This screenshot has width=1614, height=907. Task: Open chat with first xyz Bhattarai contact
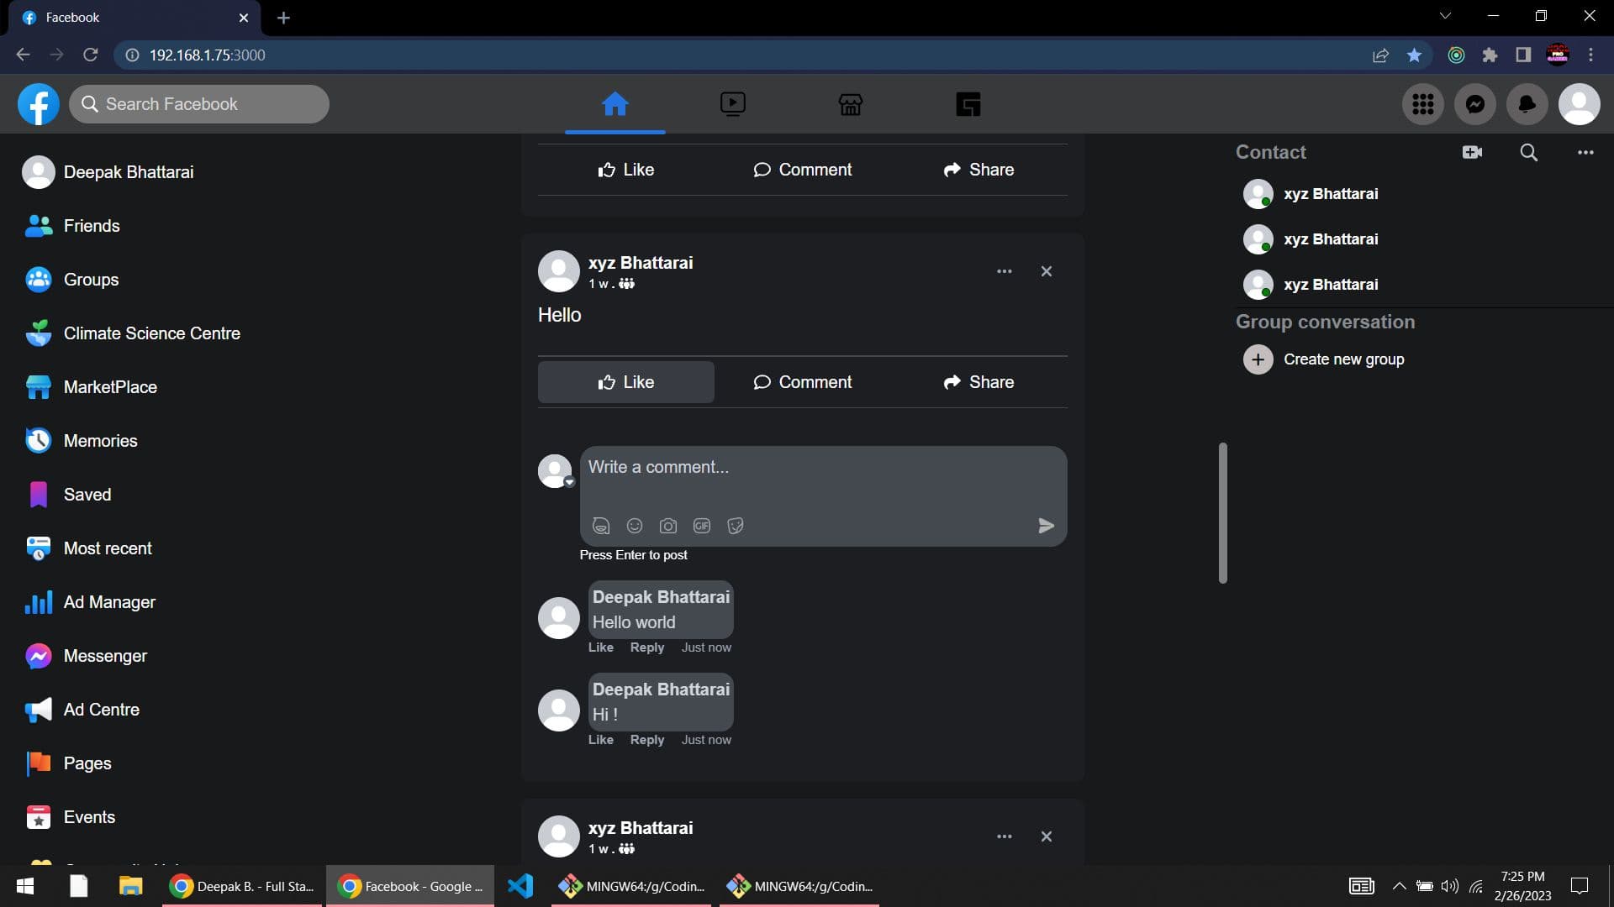click(1311, 194)
